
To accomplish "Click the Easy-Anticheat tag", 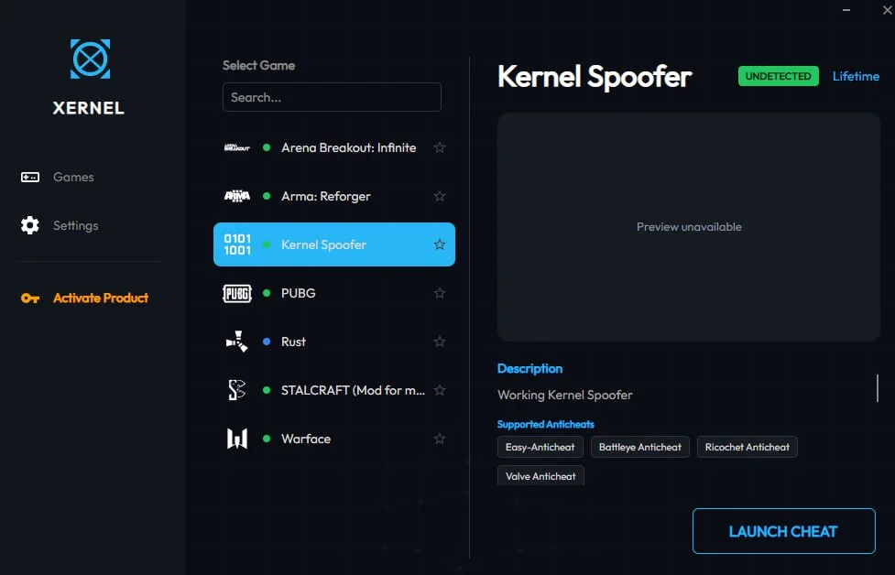I will coord(540,447).
